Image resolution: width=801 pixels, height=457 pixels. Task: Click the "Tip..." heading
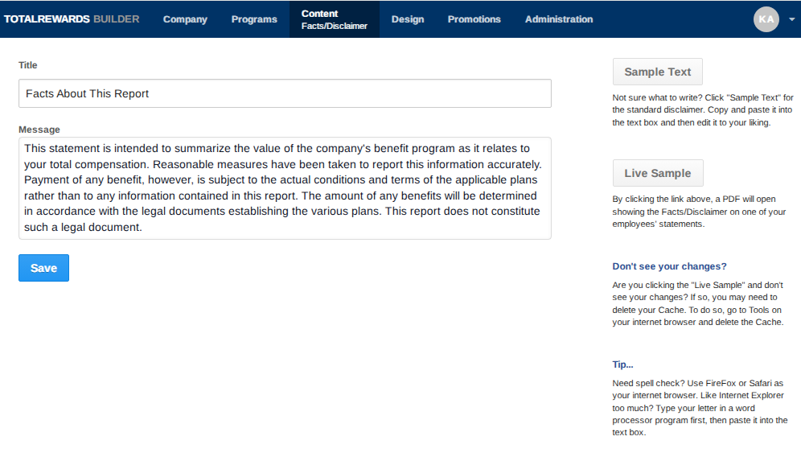(x=622, y=364)
